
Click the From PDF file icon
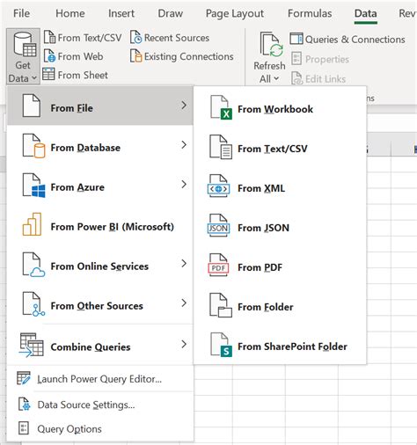[x=218, y=265]
